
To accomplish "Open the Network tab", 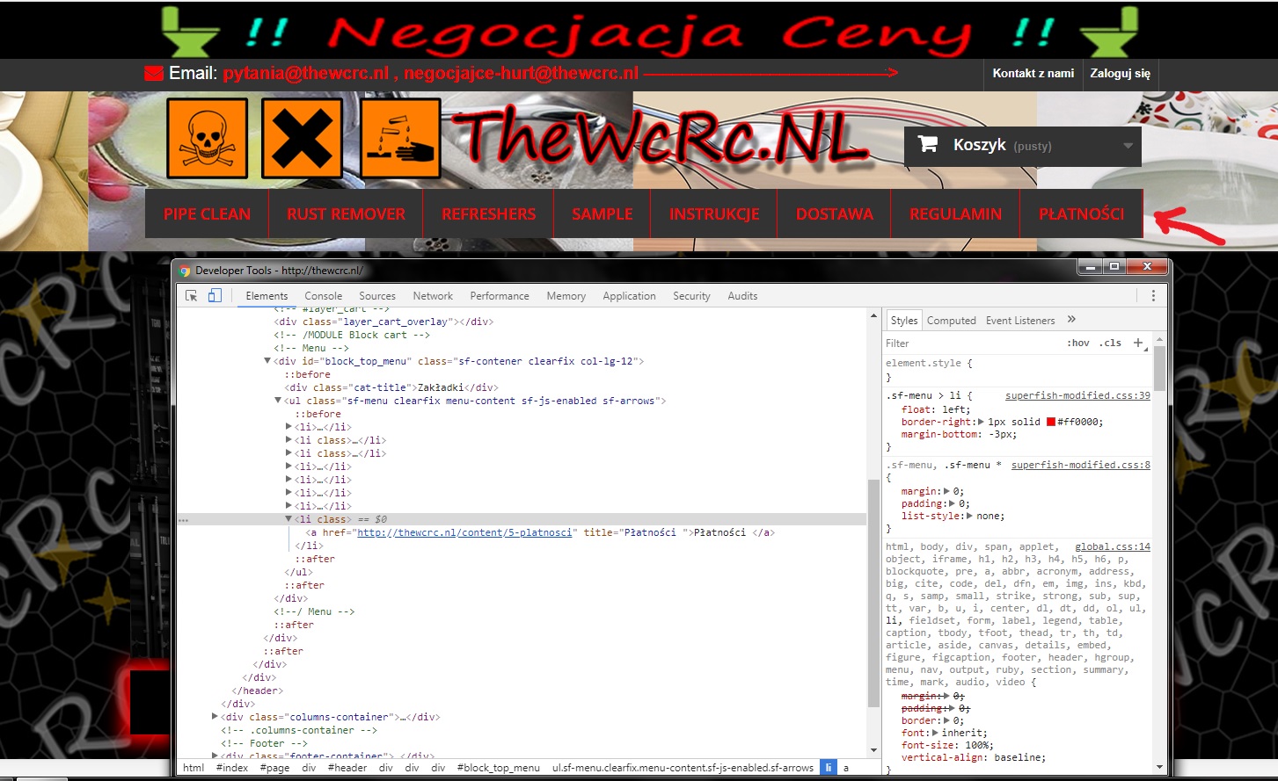I will pos(433,296).
